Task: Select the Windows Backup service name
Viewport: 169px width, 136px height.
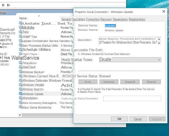Action: pyautogui.click(x=33, y=72)
